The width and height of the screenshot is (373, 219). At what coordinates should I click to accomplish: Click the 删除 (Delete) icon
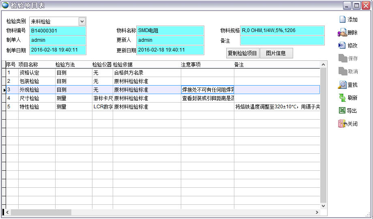342,33
